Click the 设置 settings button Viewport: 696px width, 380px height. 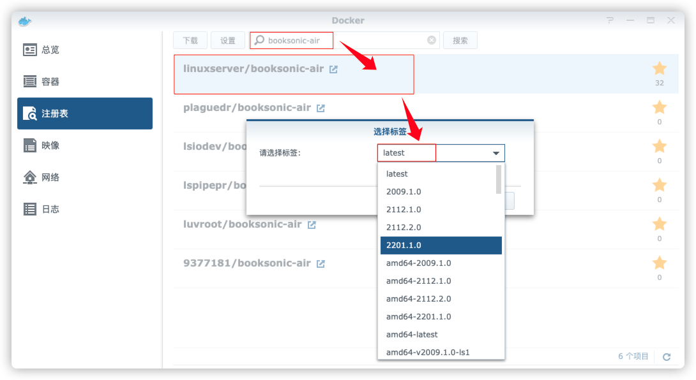click(228, 40)
